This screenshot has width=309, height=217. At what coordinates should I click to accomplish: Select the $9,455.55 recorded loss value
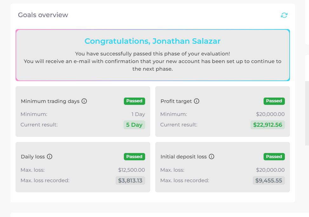[269, 181]
